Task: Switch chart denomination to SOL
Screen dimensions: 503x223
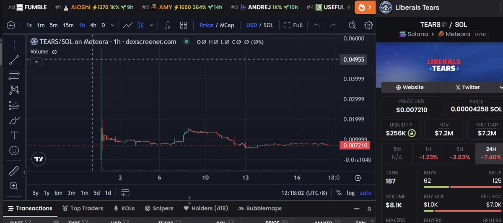Action: click(x=268, y=25)
